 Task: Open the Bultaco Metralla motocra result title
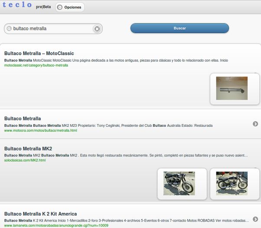[23, 119]
